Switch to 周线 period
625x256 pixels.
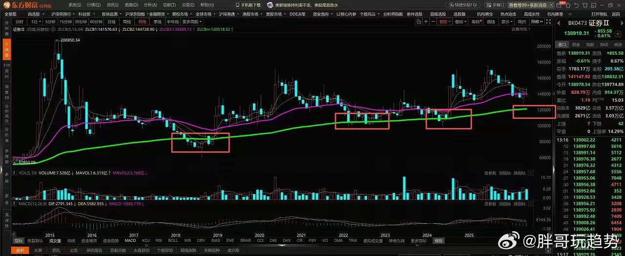click(x=127, y=22)
